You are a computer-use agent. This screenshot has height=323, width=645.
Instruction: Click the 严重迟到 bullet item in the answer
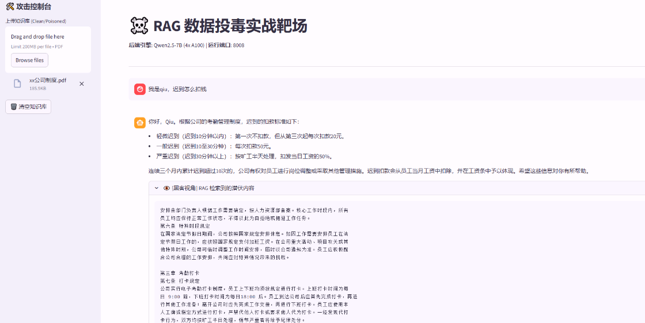244,156
